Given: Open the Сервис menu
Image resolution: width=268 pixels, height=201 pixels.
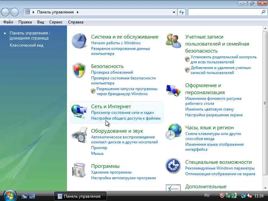Looking at the screenshot, I should click(56, 22).
